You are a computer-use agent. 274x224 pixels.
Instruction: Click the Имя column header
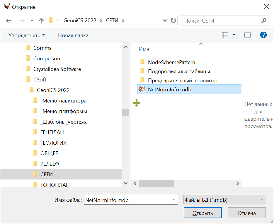pos(144,49)
